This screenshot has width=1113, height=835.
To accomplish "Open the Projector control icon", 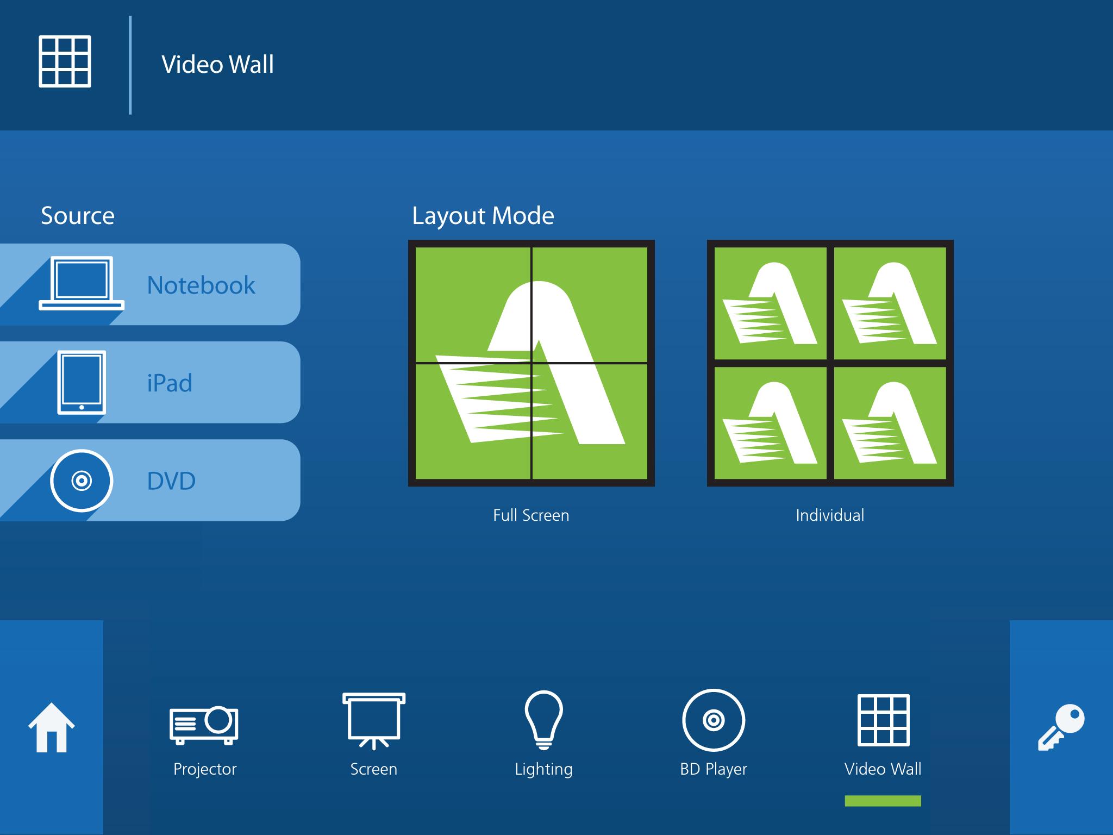I will pyautogui.click(x=204, y=725).
